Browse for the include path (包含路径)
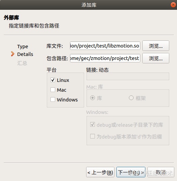Screen dimensions: 177x181 pos(156,58)
